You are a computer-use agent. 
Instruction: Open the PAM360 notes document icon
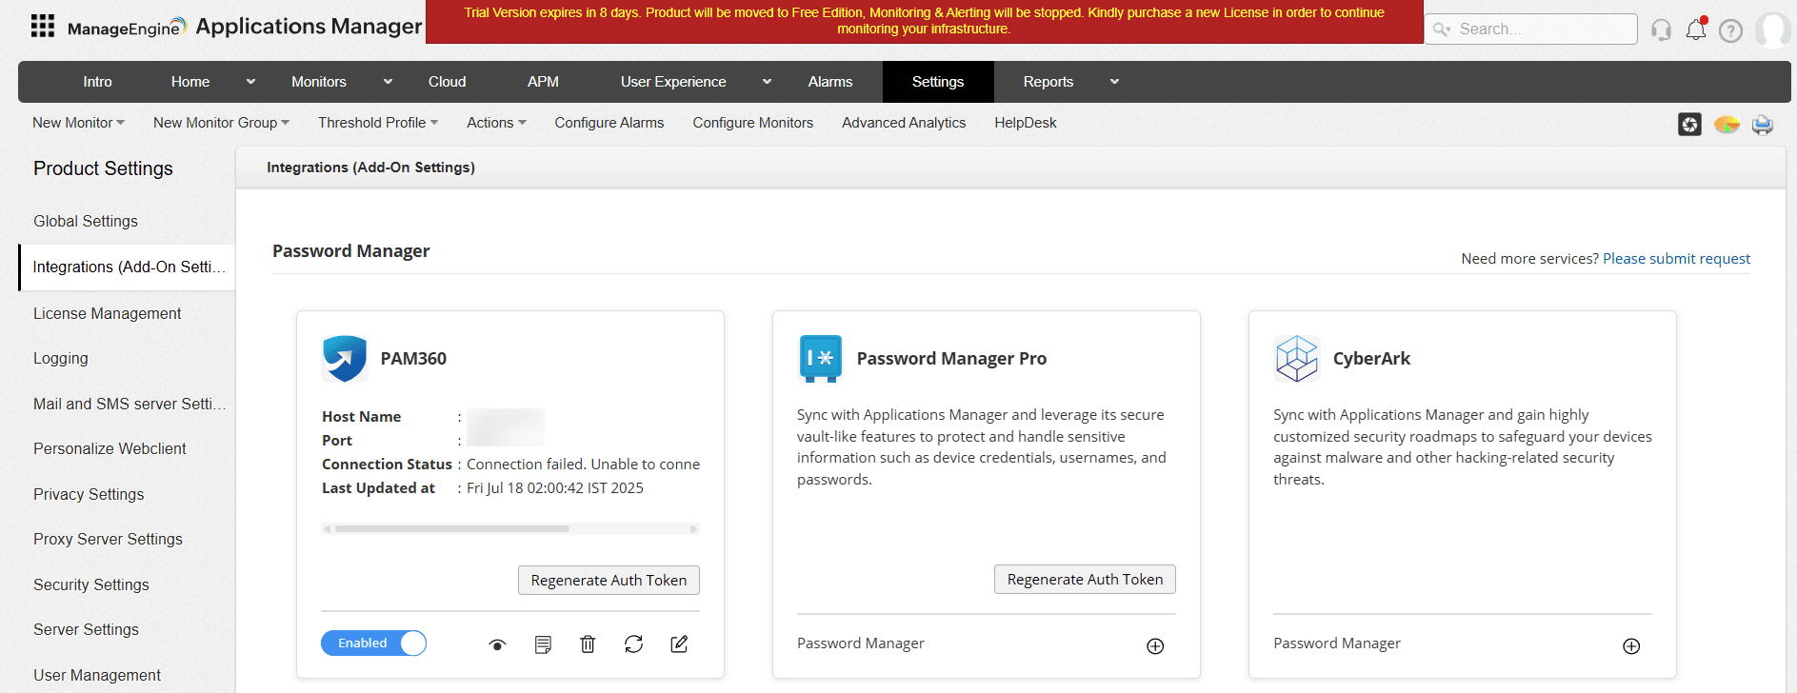click(543, 644)
